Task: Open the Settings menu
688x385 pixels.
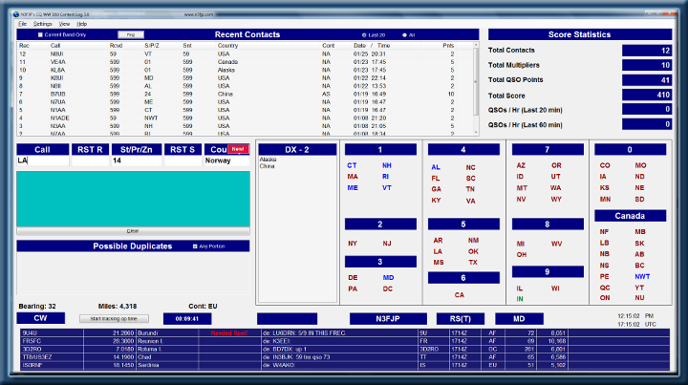Action: coord(43,23)
